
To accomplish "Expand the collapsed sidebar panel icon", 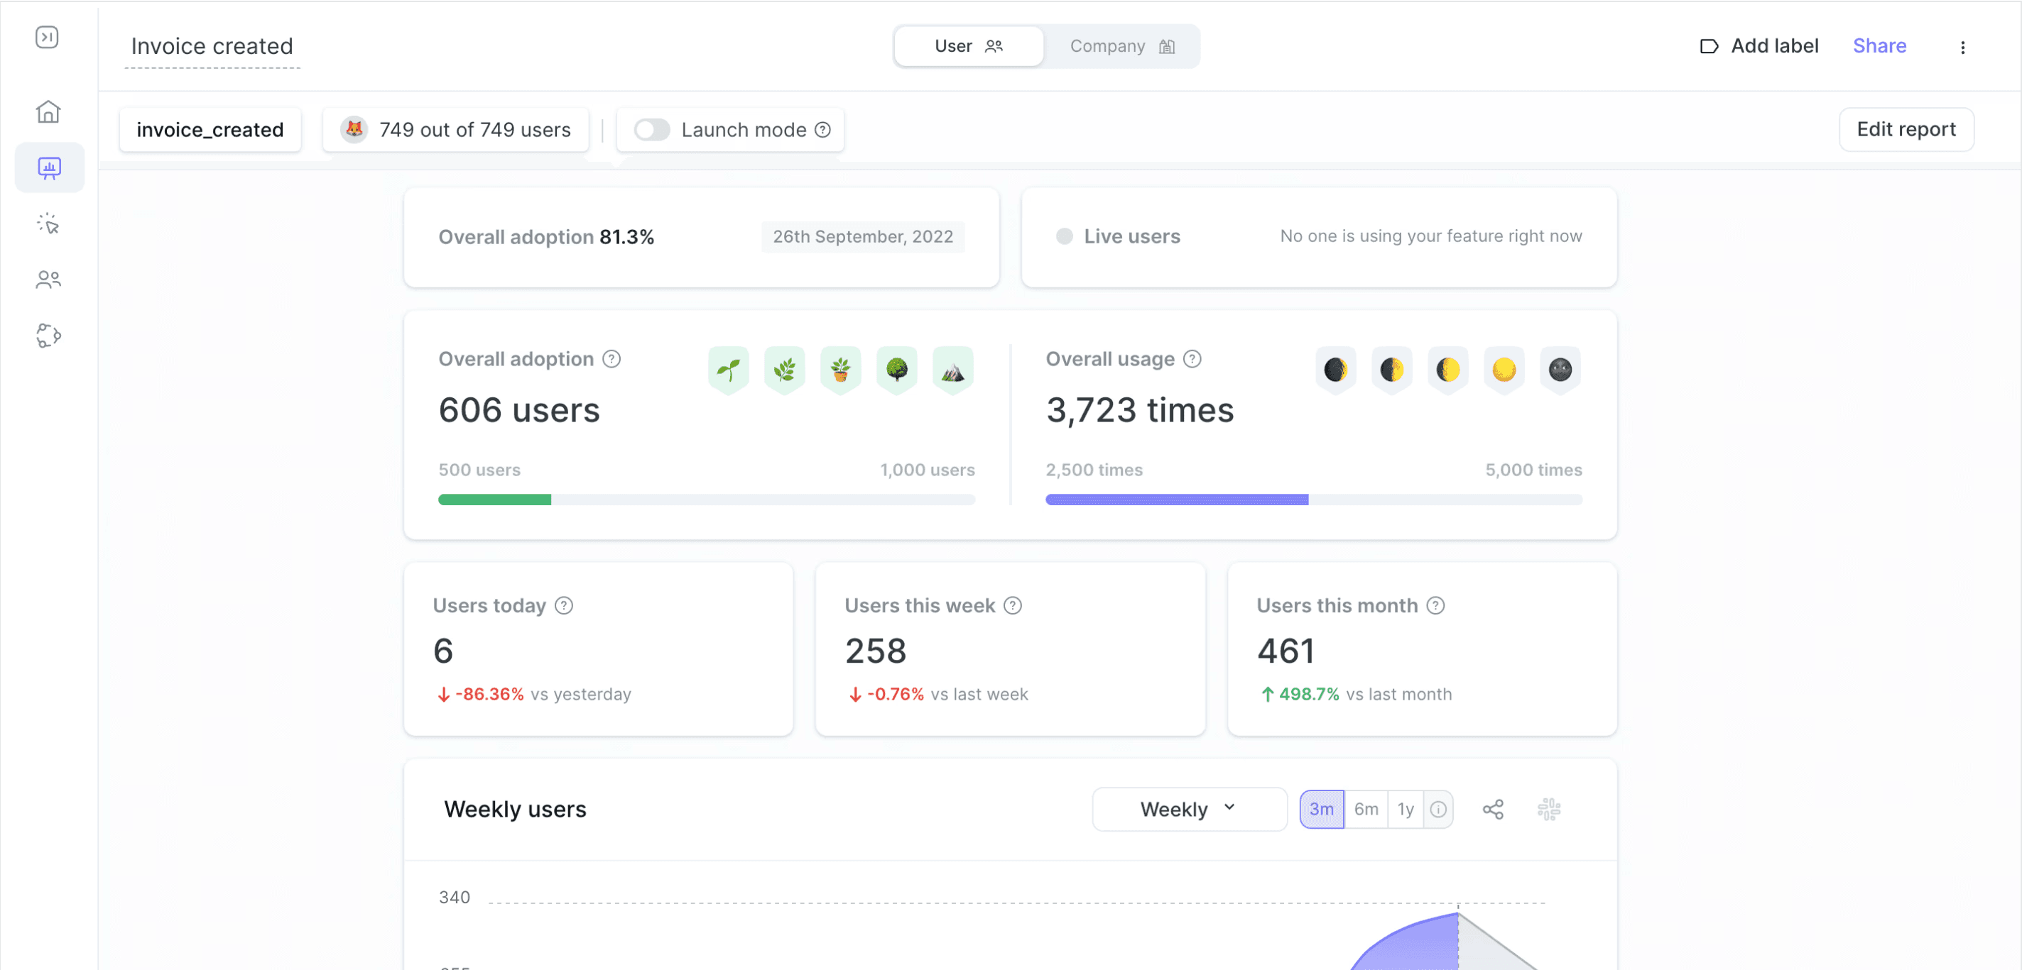I will [47, 37].
